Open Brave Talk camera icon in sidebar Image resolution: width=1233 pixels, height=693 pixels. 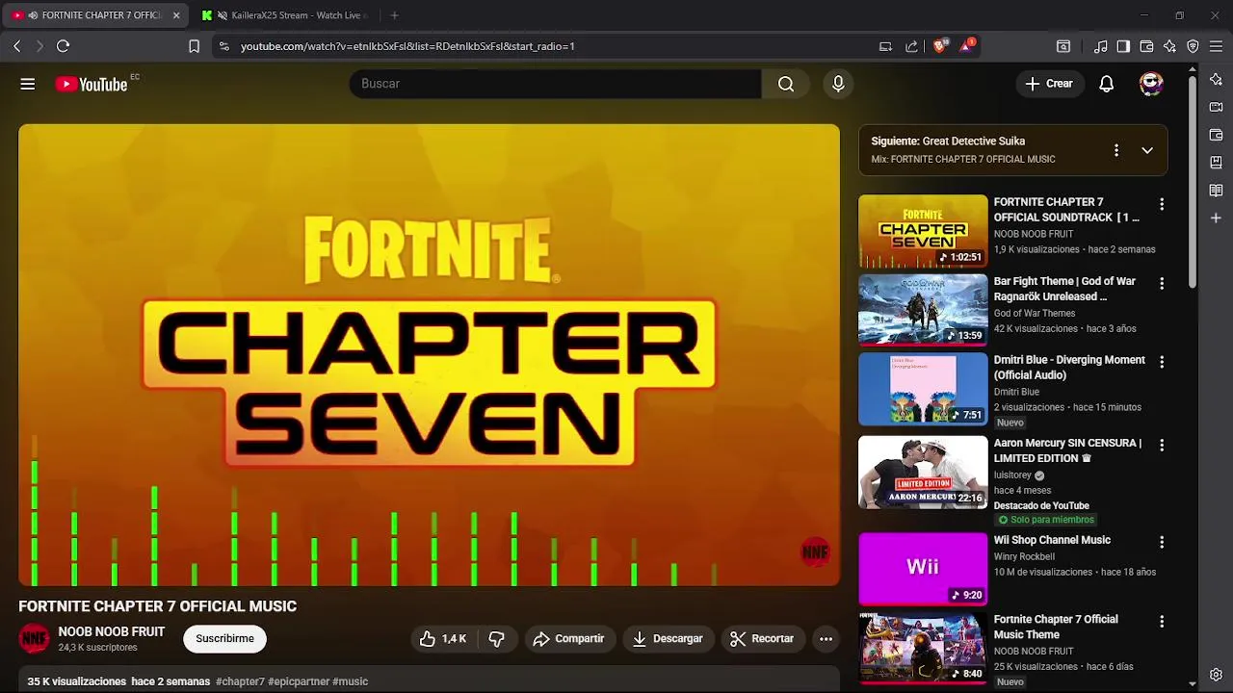click(1216, 107)
